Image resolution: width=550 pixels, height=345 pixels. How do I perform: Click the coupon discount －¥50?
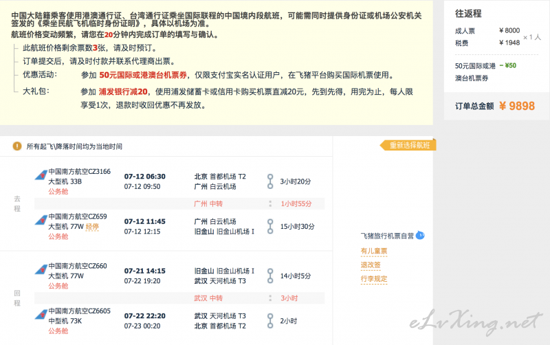coord(507,65)
